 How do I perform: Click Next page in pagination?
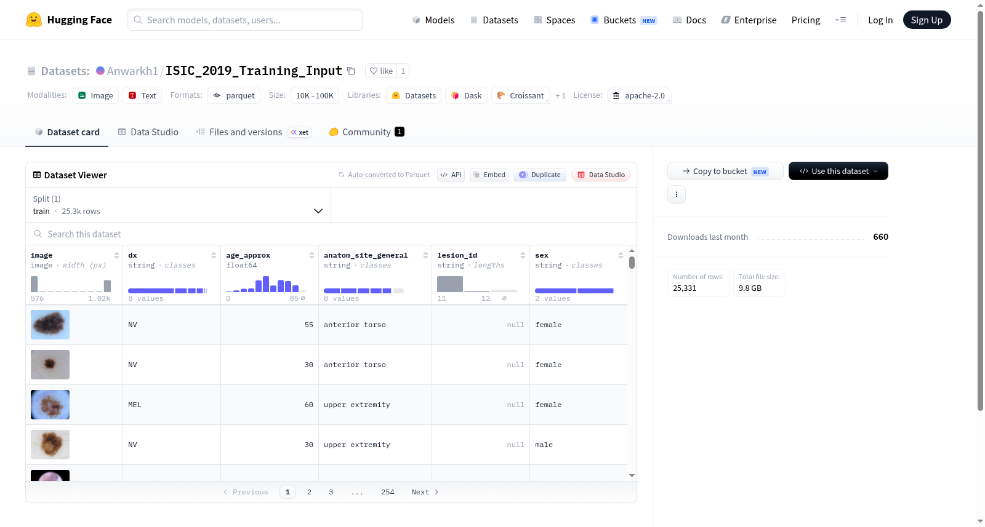(x=425, y=492)
